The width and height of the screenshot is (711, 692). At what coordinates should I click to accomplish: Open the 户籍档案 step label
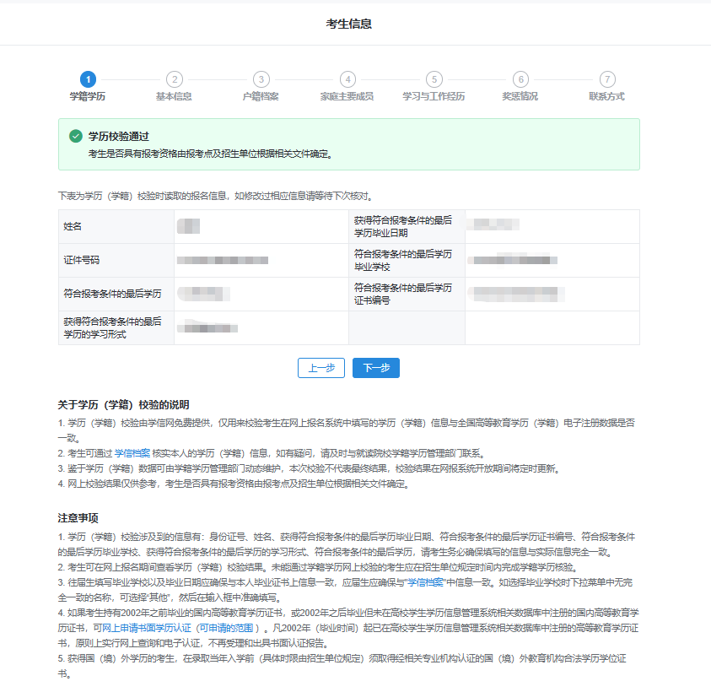coord(261,96)
